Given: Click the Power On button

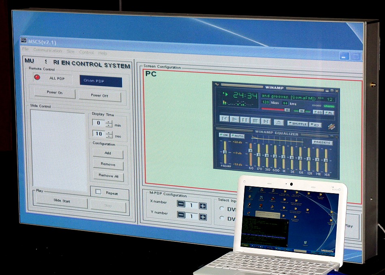Looking at the screenshot, I should pyautogui.click(x=55, y=93).
